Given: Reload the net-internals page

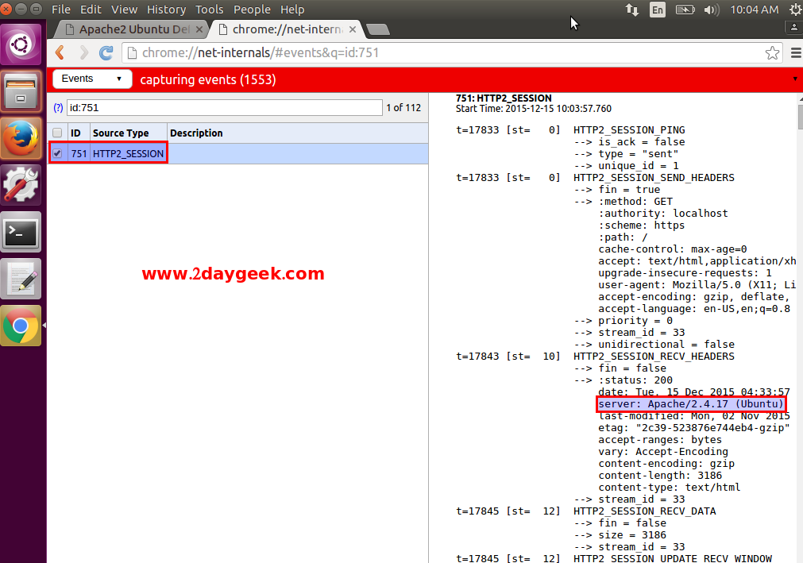Looking at the screenshot, I should (106, 52).
